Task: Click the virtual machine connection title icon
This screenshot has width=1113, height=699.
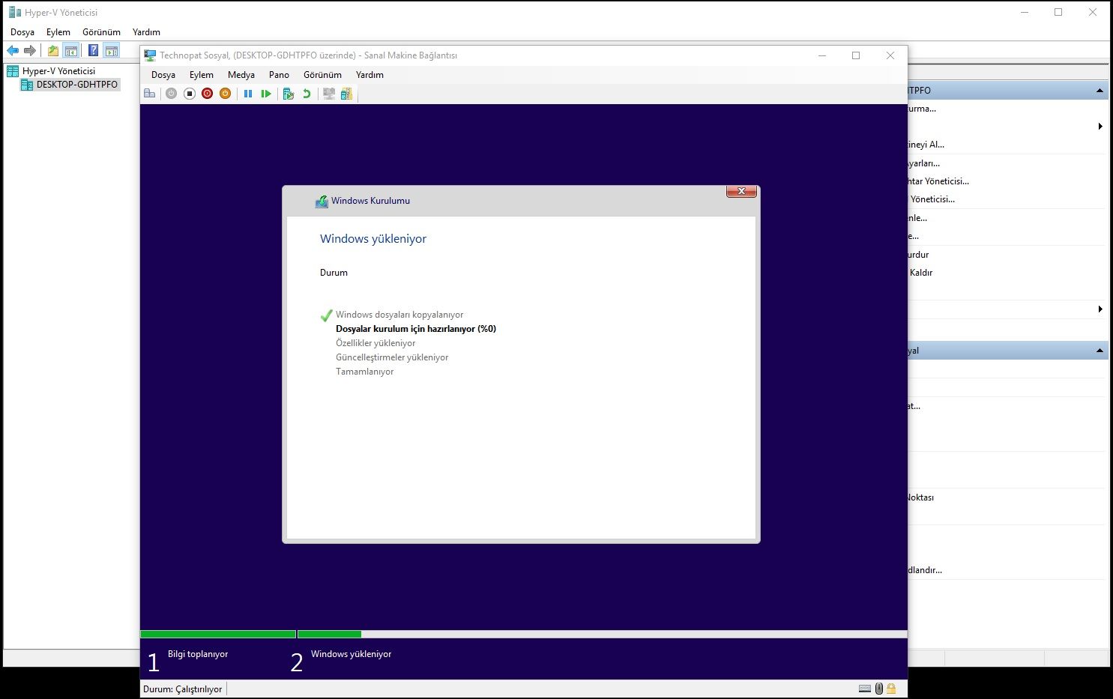Action: pos(150,55)
